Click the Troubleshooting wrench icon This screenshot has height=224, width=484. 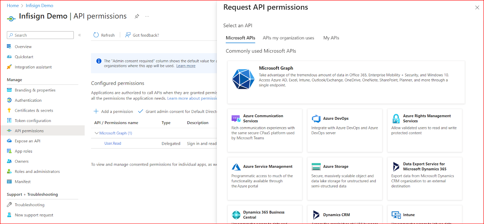tap(9, 205)
